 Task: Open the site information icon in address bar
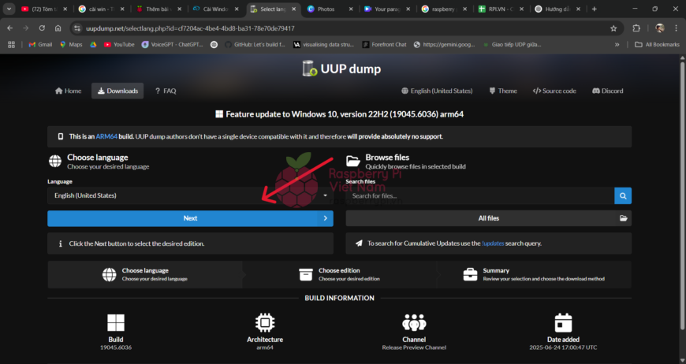click(x=77, y=28)
